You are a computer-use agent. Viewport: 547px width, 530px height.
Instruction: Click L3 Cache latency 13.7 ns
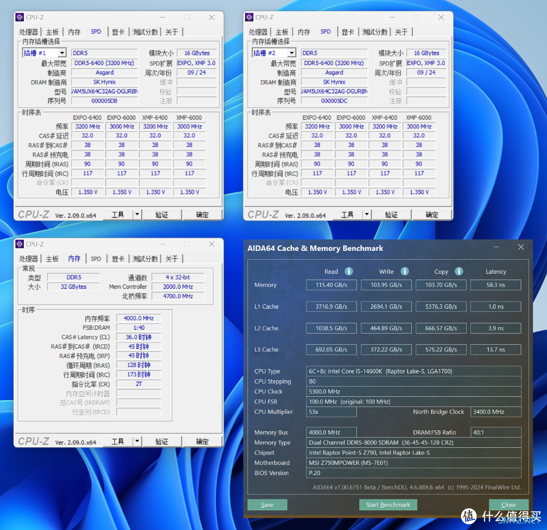coord(496,349)
